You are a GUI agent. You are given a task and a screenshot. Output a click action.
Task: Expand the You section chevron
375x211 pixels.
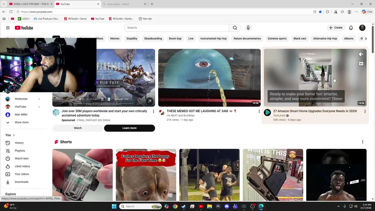point(14,135)
